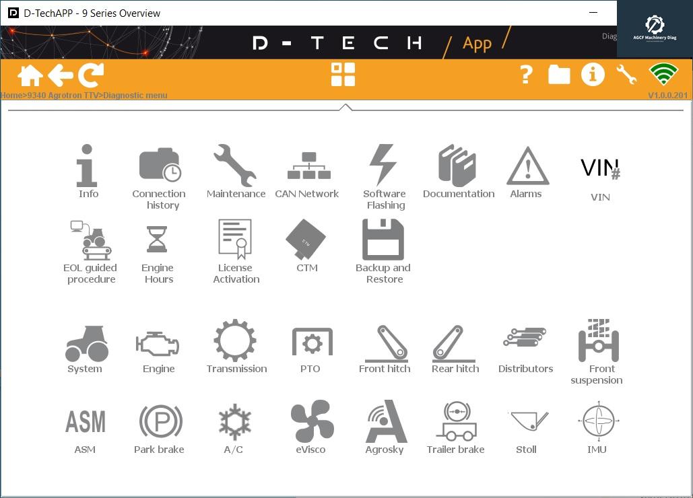This screenshot has width=693, height=498.
Task: Navigate to the Home screen
Action: coord(30,75)
